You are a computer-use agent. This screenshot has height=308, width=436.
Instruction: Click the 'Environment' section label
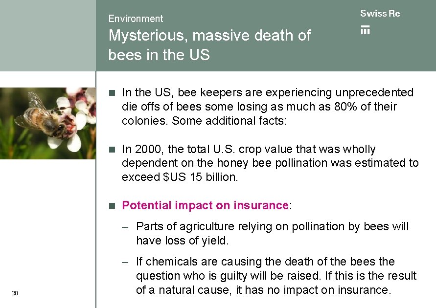point(136,19)
